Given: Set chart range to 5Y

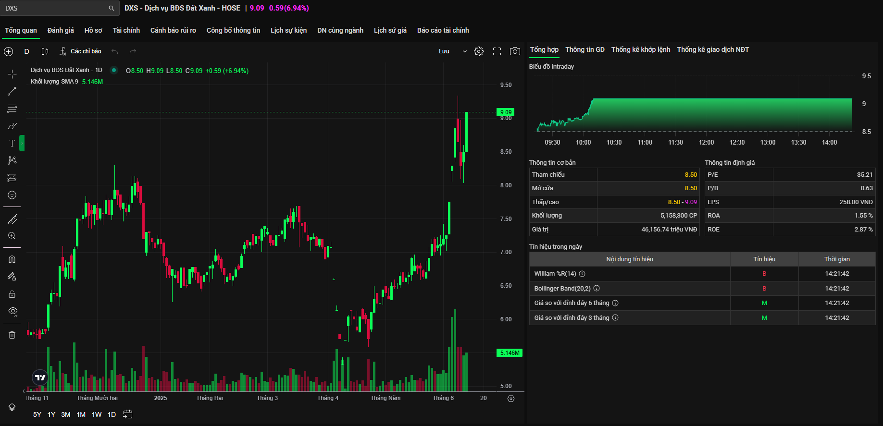Looking at the screenshot, I should pyautogui.click(x=37, y=414).
